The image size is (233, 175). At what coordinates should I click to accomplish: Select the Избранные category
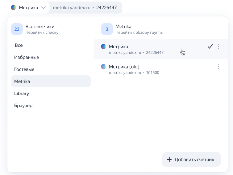(x=27, y=57)
